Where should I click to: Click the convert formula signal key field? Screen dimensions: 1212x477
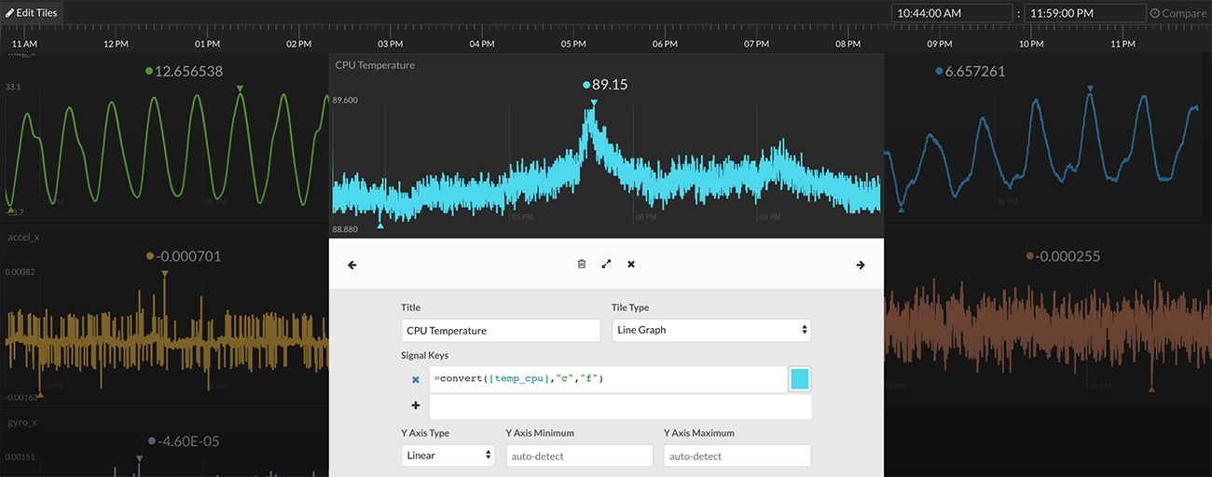(x=607, y=378)
